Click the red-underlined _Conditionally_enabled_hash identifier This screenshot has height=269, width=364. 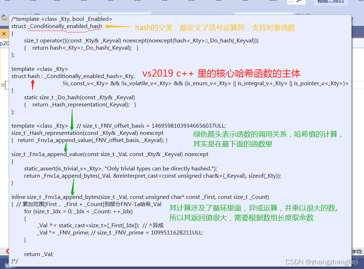[64, 26]
